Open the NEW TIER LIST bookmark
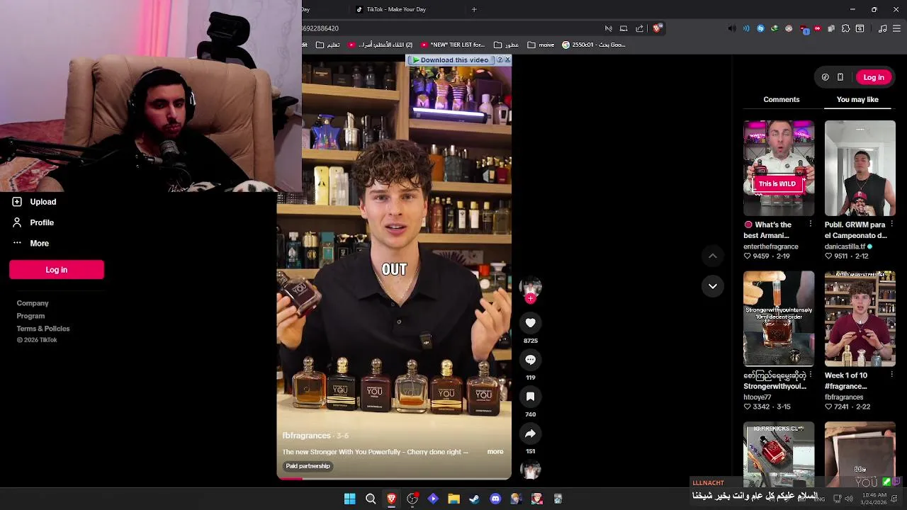Viewport: 907px width, 510px height. [x=453, y=45]
